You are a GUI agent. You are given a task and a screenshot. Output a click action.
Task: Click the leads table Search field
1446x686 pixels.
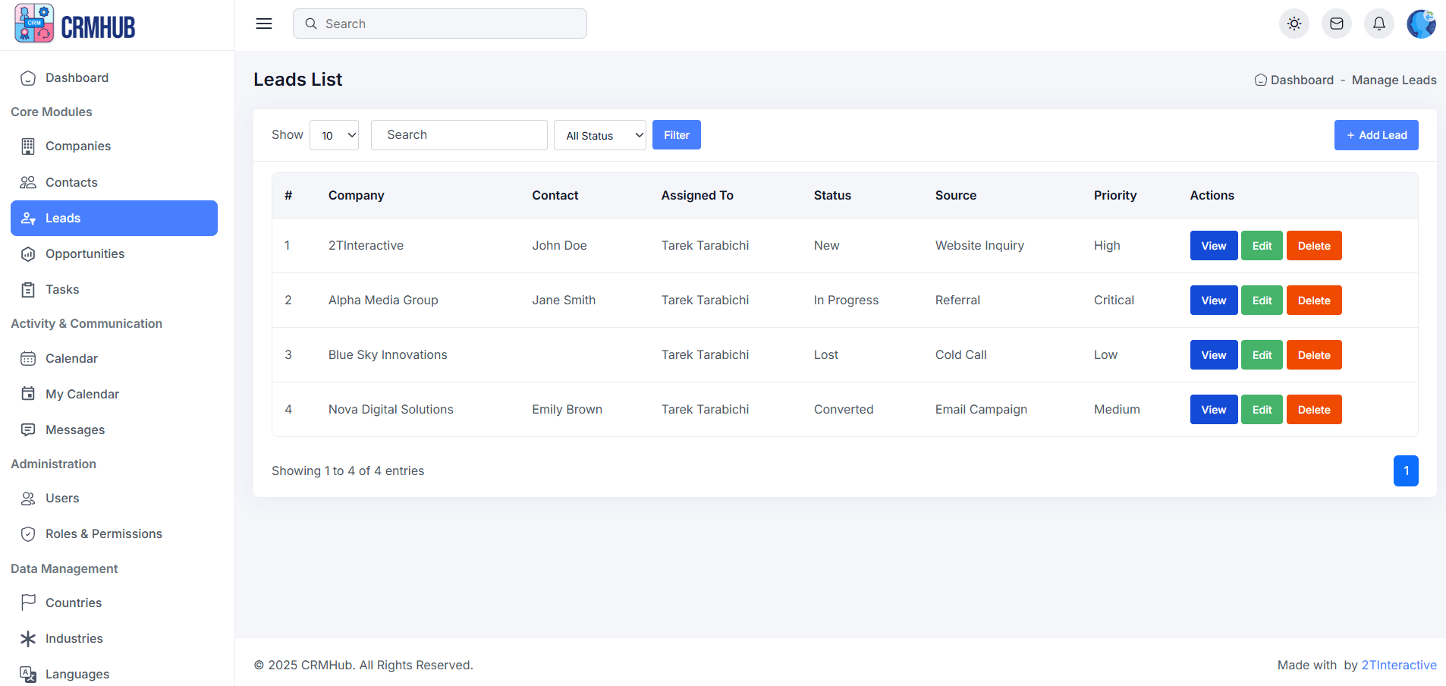coord(458,135)
